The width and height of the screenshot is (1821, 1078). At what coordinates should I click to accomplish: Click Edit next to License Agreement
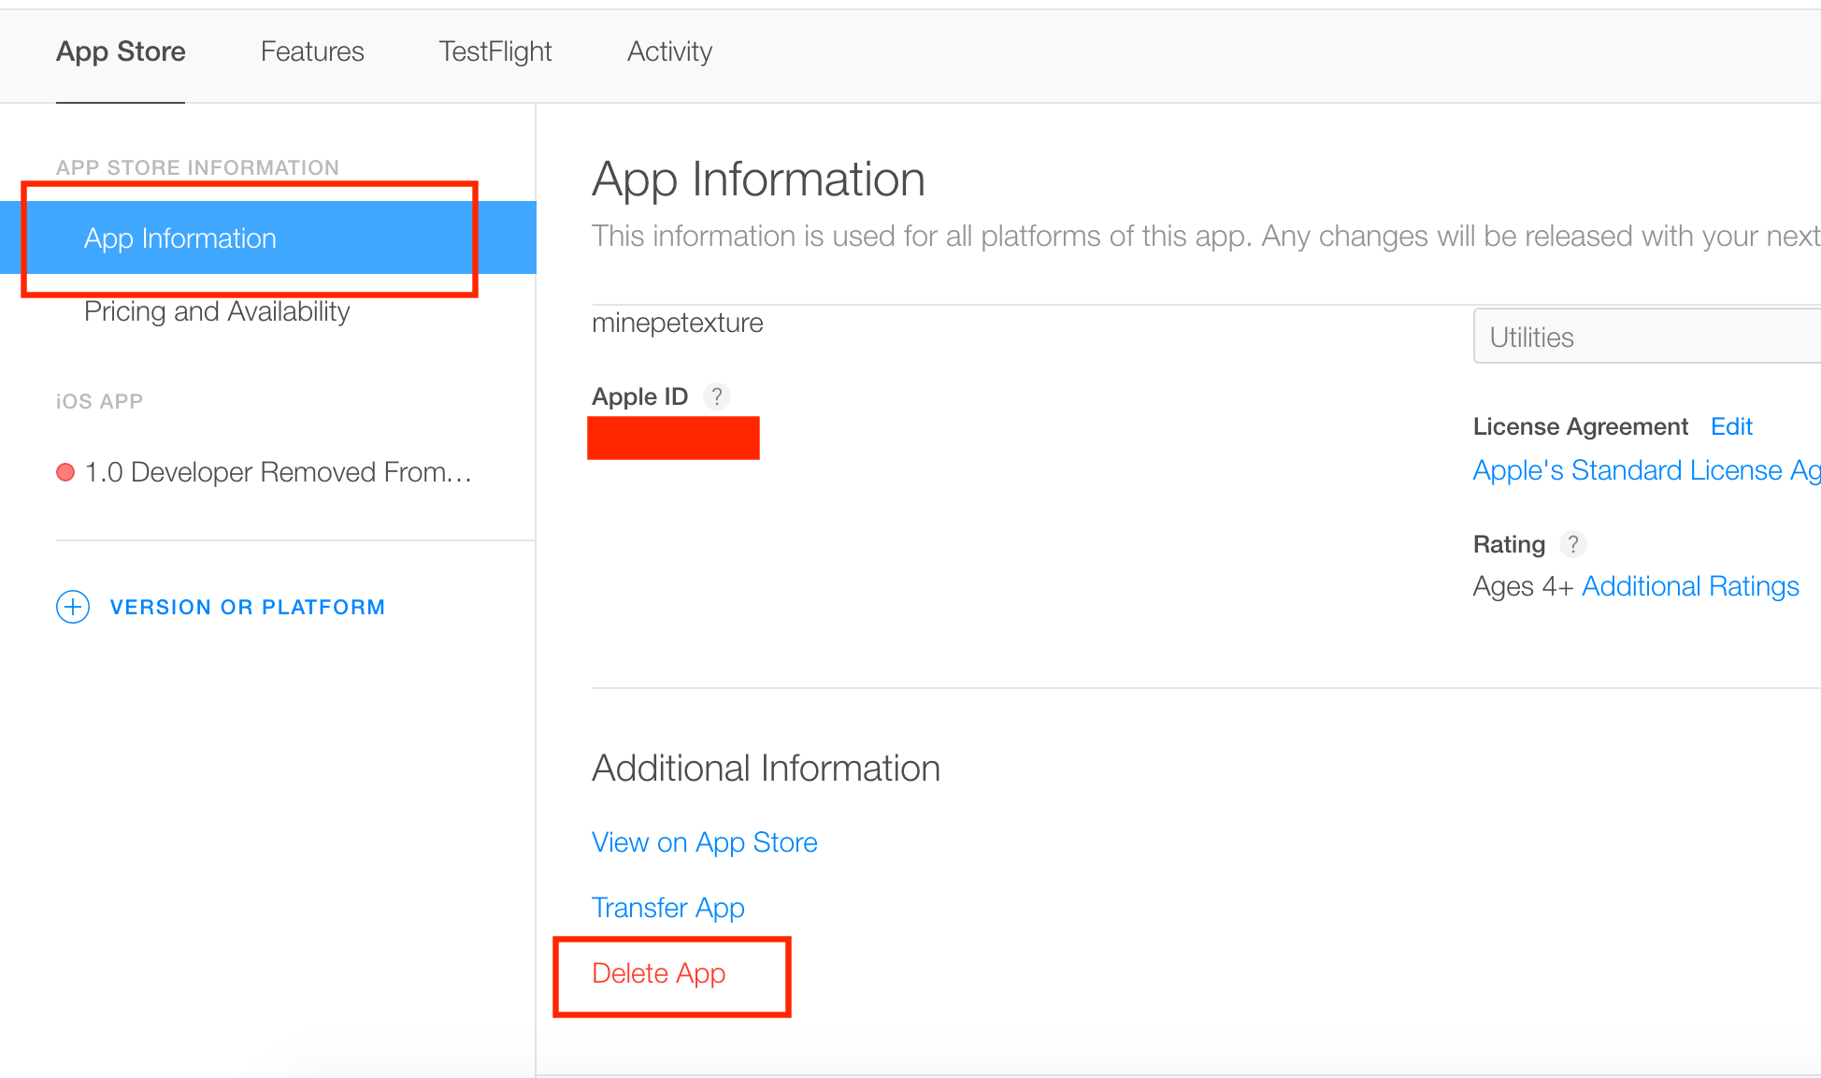pyautogui.click(x=1731, y=426)
